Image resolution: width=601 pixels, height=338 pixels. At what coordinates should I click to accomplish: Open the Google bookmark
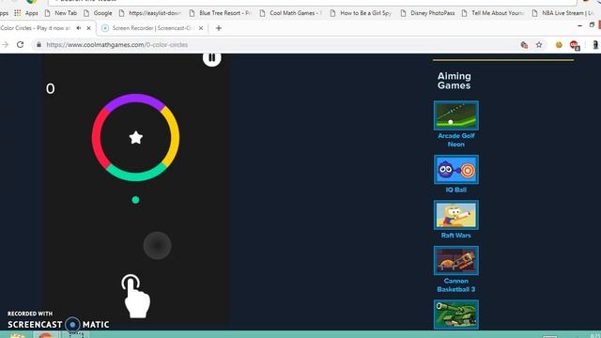click(x=98, y=13)
